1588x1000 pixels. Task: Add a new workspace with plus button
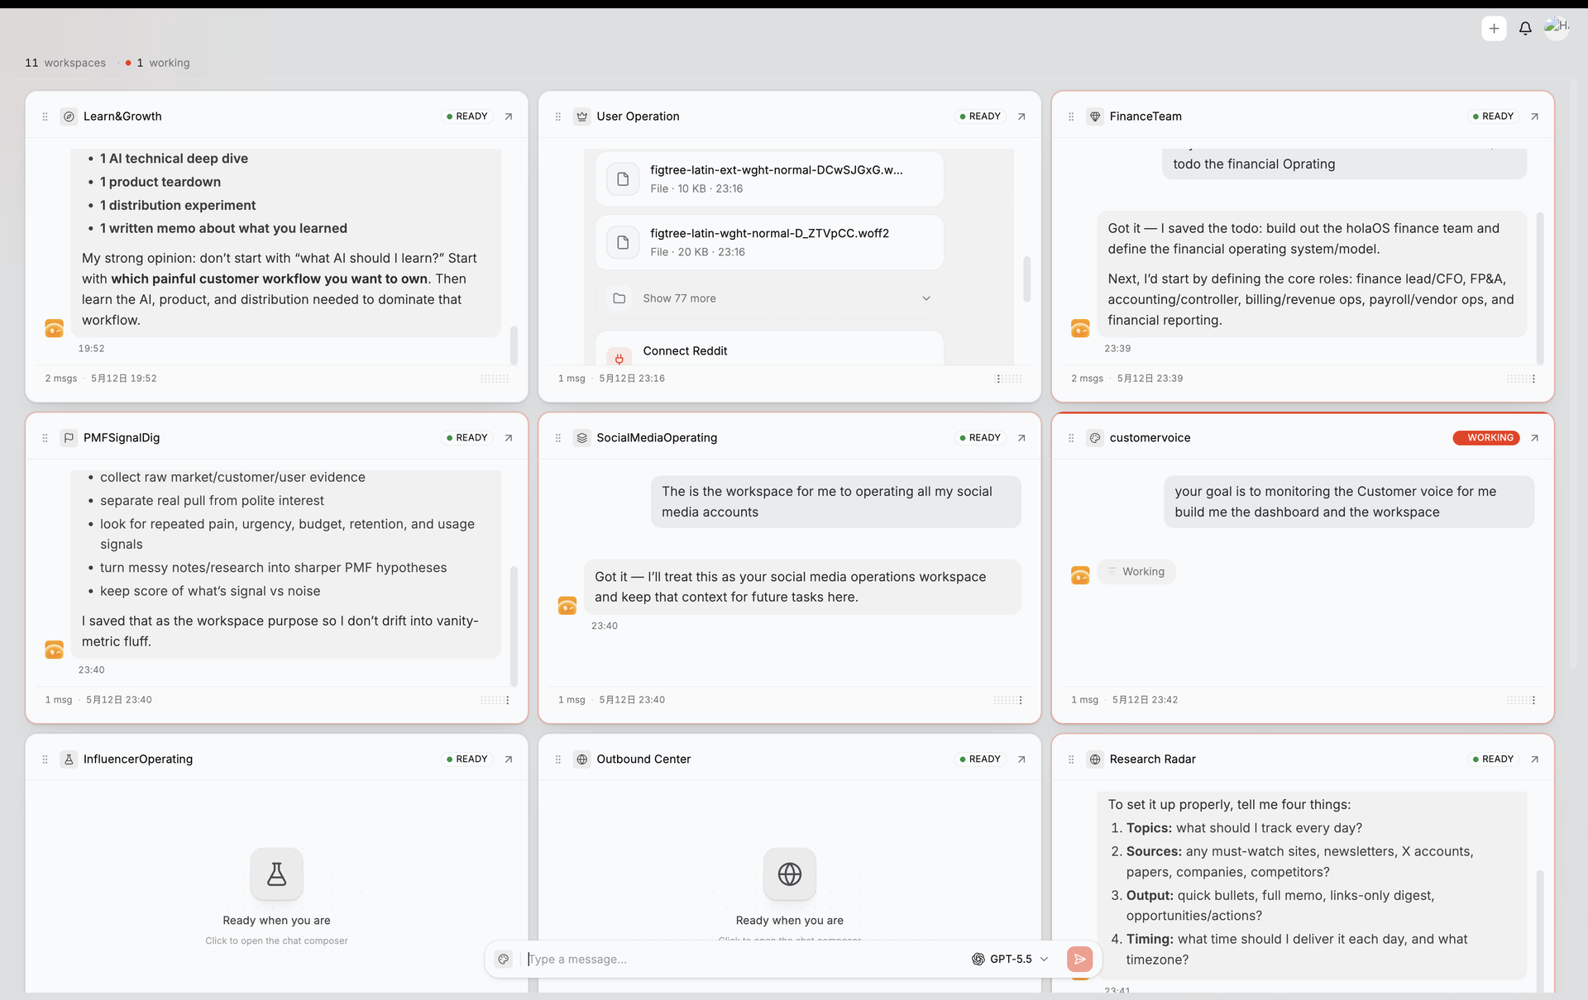tap(1494, 28)
